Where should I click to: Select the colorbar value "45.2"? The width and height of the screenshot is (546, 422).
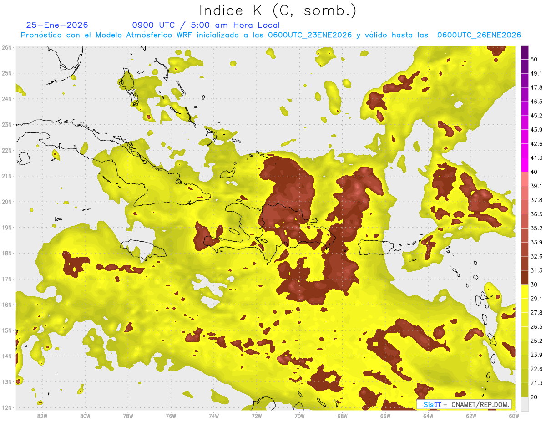[x=536, y=116]
